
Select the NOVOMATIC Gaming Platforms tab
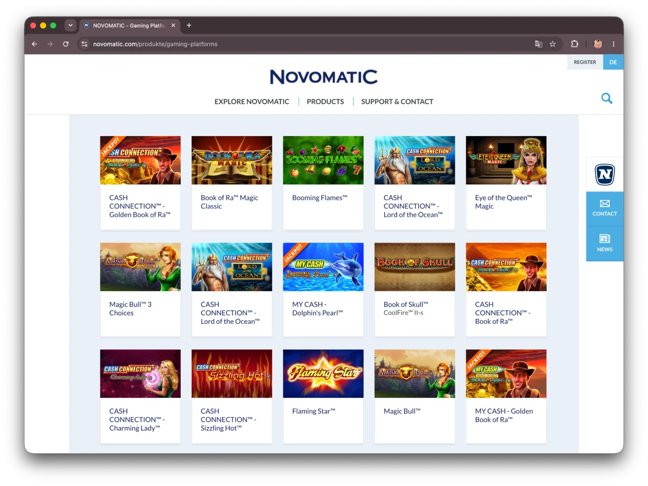[130, 25]
